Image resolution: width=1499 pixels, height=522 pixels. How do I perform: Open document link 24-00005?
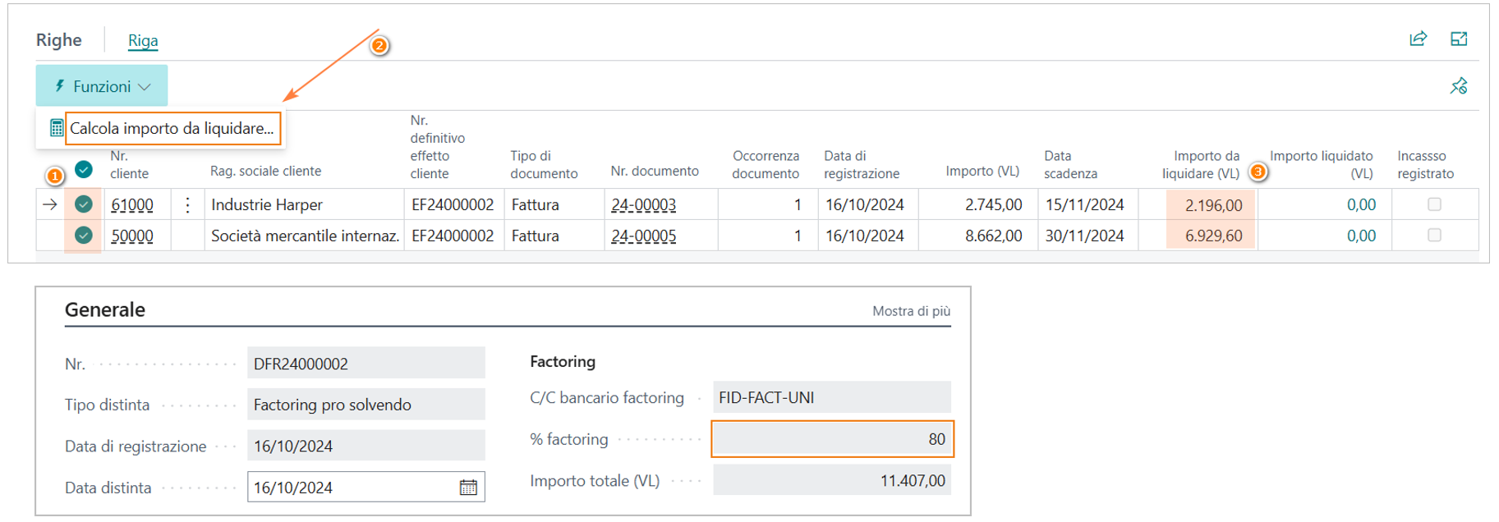643,236
